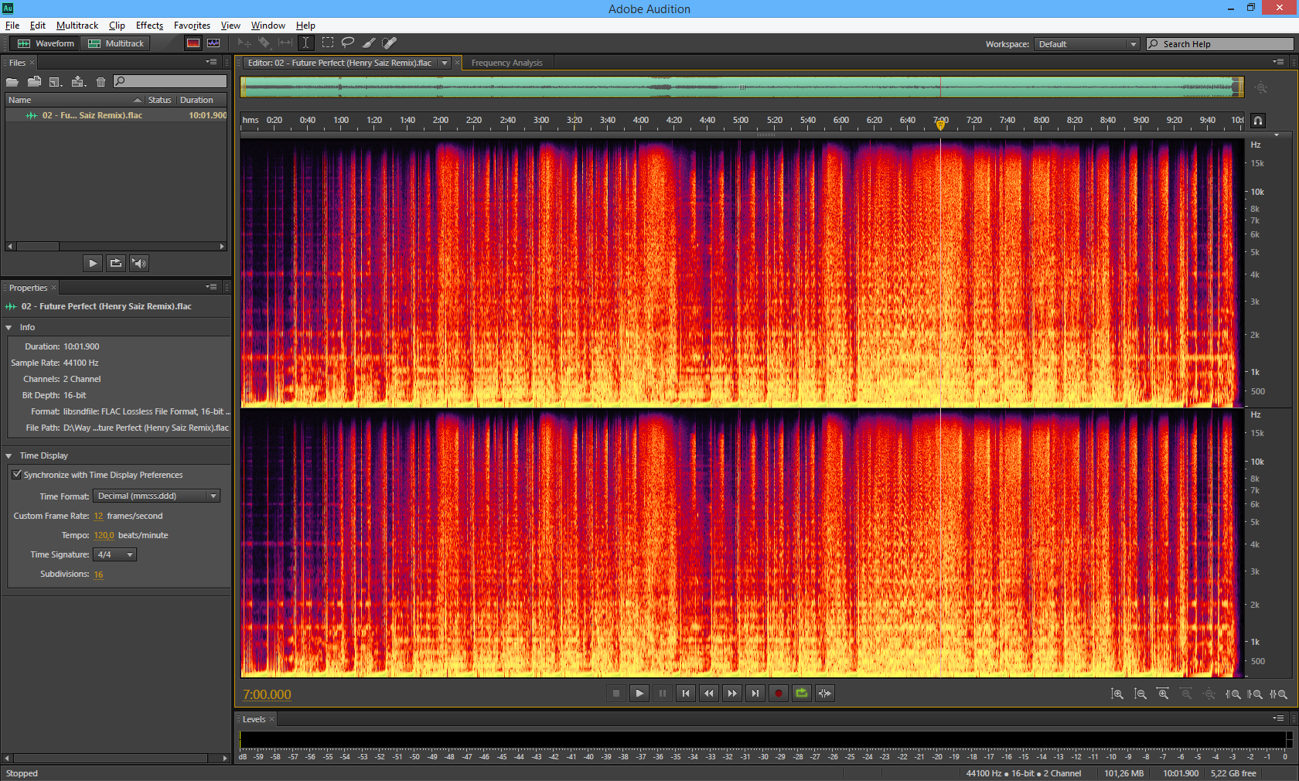
Task: Click Search Help field
Action: click(1219, 44)
